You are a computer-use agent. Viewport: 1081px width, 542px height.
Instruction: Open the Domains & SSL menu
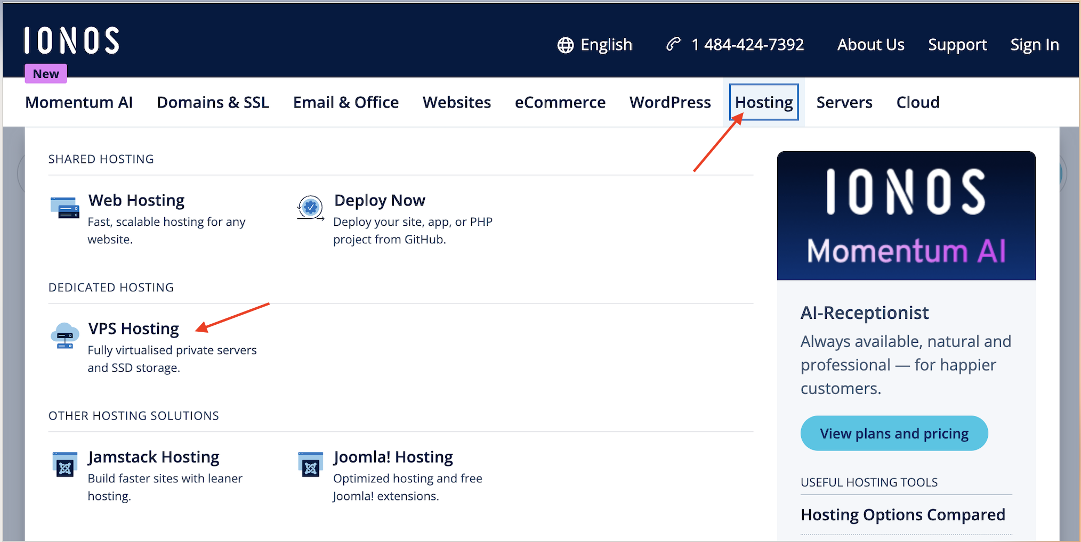[213, 102]
